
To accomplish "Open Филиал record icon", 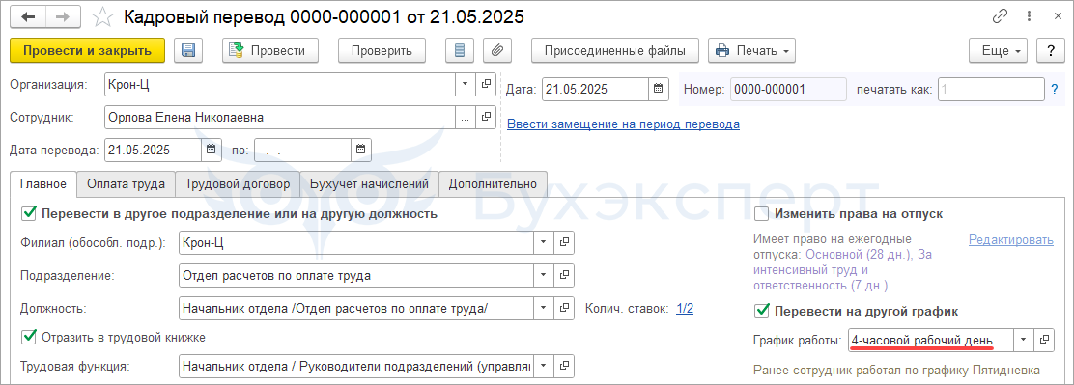I will 564,242.
